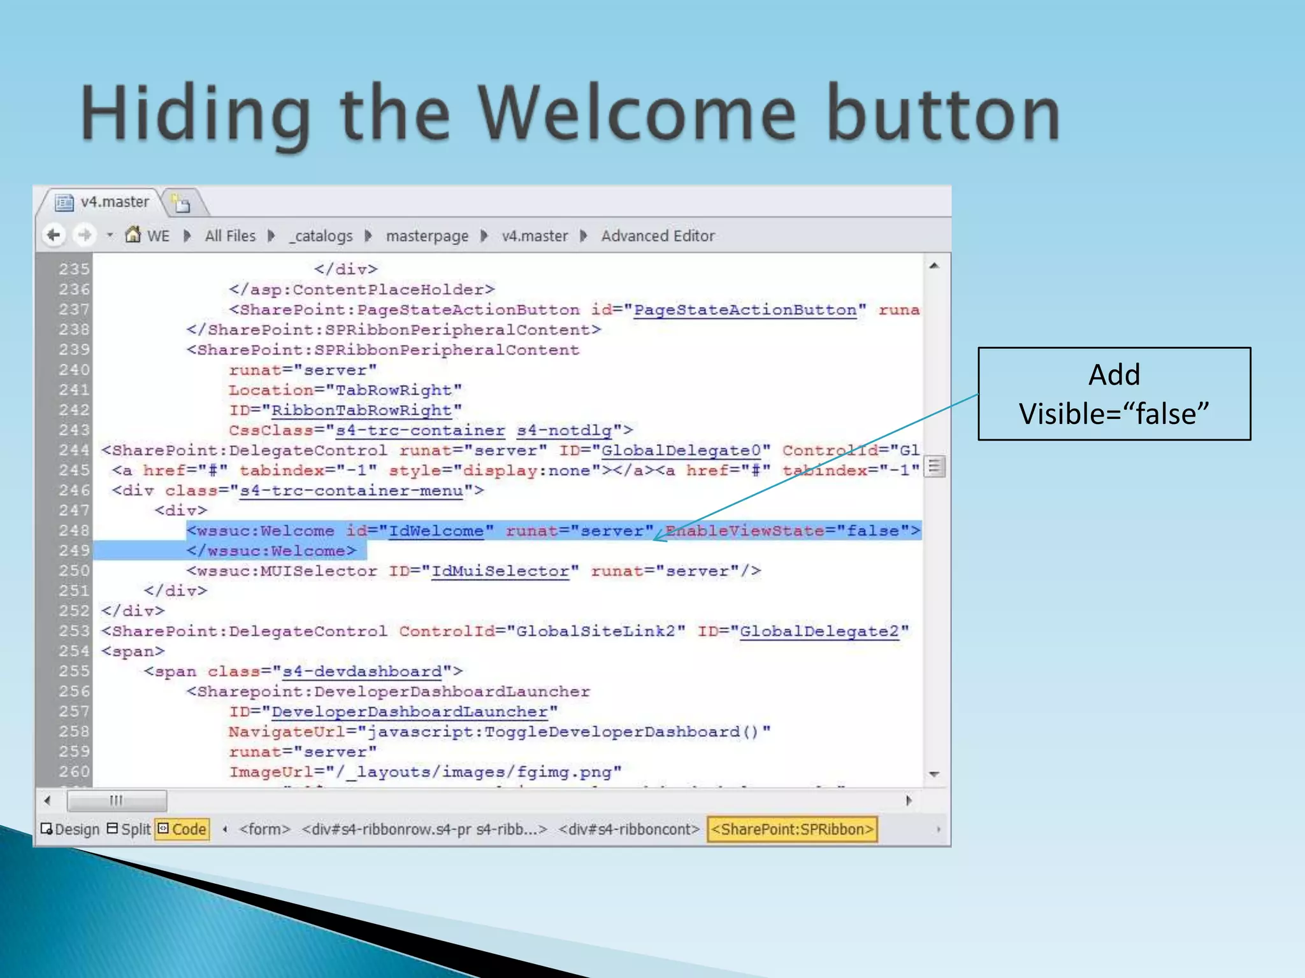Click the horizontal scrollbar thumb
Image resolution: width=1305 pixels, height=978 pixels.
point(117,800)
